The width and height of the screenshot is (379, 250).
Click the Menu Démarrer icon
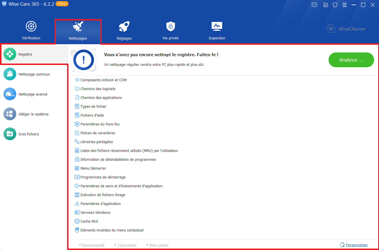tap(77, 168)
